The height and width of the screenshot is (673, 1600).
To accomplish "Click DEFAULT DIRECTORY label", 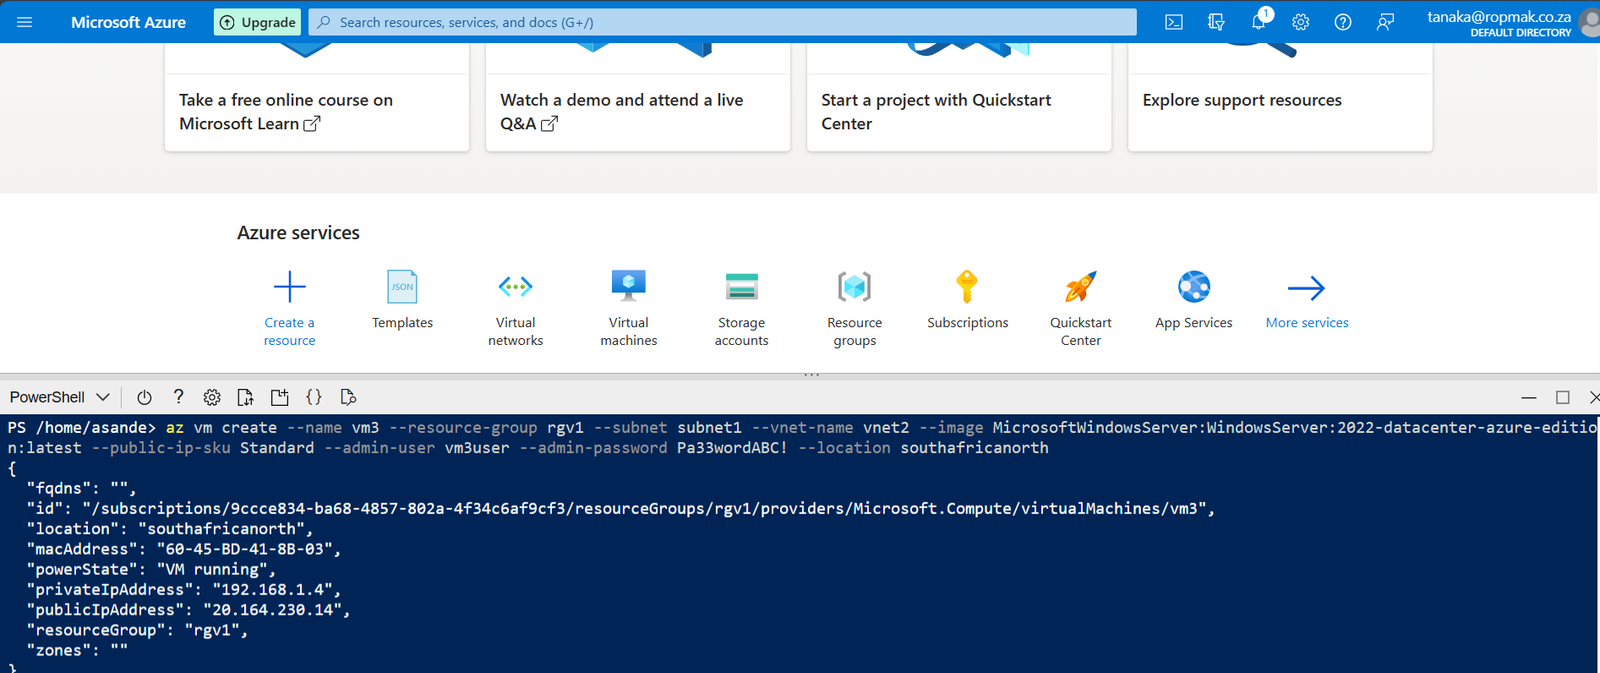I will click(1520, 33).
